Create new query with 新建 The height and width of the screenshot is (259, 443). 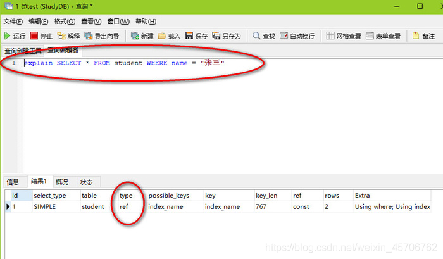click(x=142, y=36)
